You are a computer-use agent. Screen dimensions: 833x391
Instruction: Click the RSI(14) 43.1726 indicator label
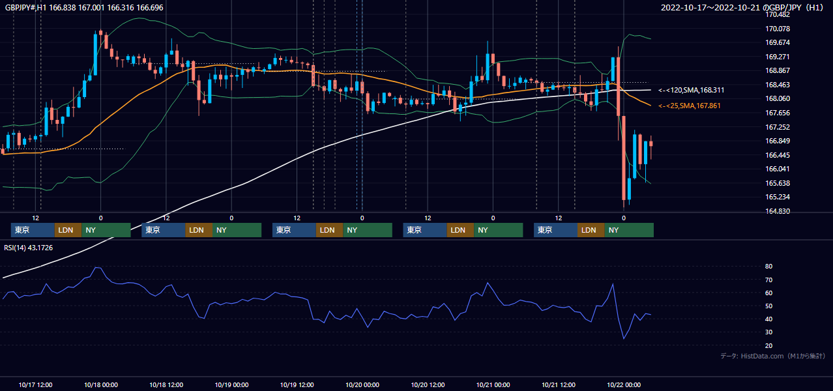(29, 248)
